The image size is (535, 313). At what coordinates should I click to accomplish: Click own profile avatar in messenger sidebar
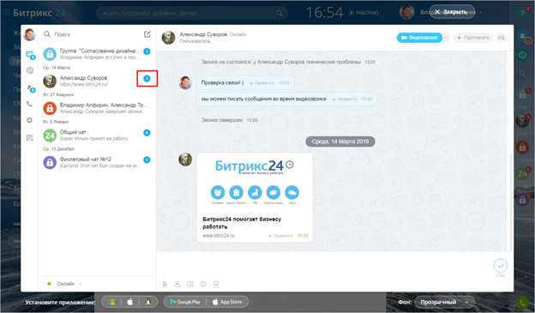point(29,34)
